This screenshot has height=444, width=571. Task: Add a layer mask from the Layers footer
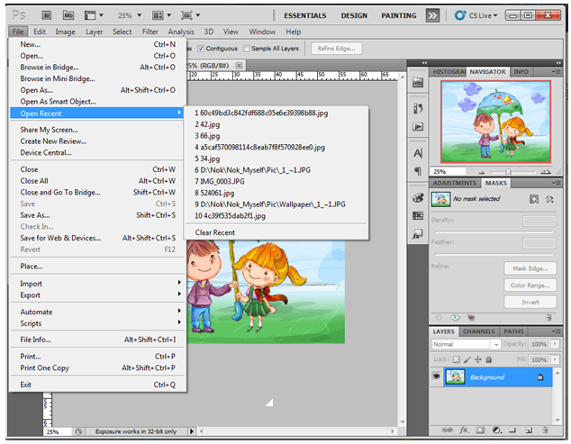(x=478, y=430)
